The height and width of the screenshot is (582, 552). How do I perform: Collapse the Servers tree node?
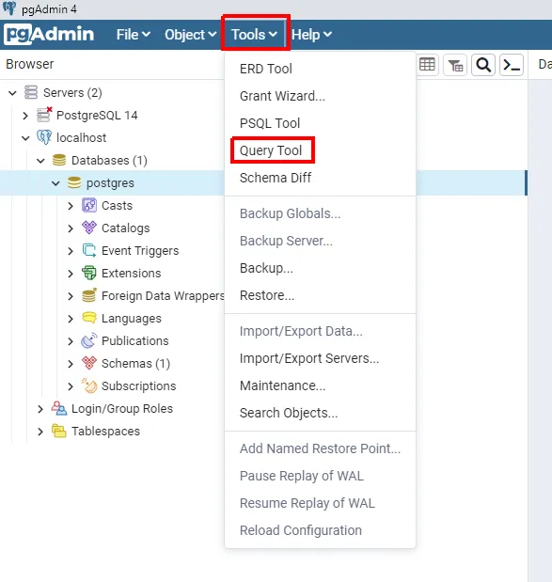[12, 93]
